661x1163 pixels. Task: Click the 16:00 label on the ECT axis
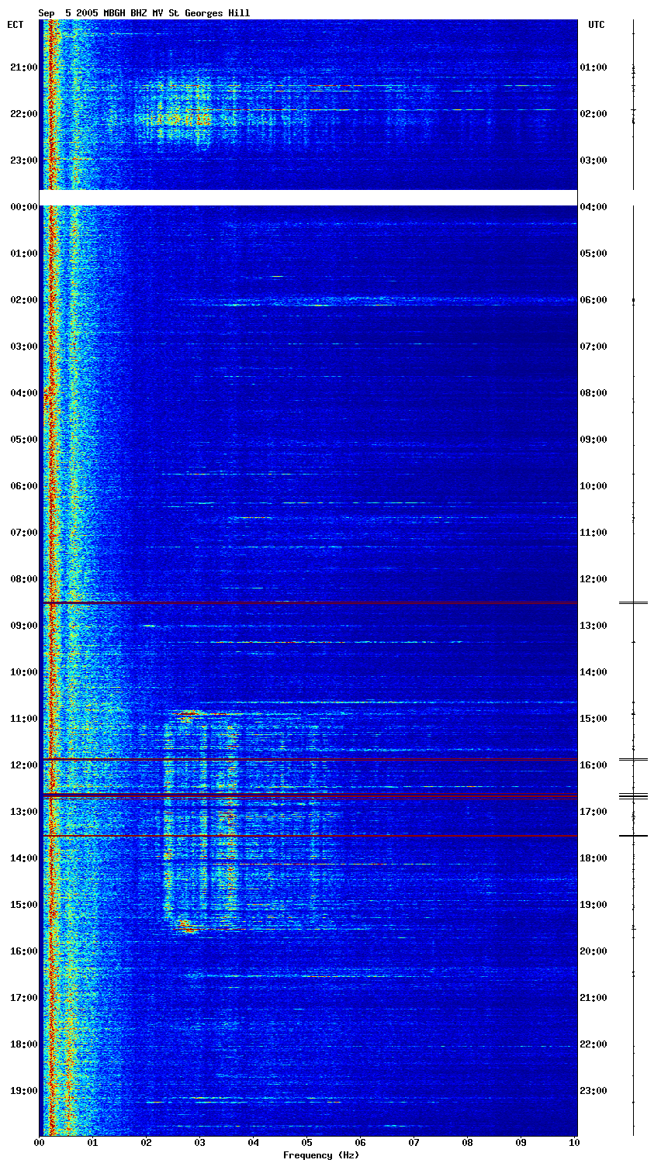23,951
